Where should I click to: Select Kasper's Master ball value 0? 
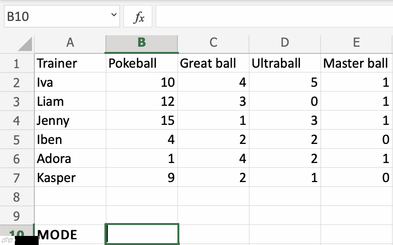(x=356, y=177)
